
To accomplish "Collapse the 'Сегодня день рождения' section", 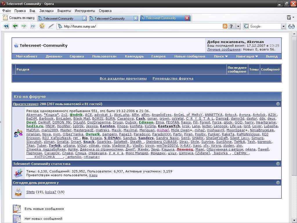I will point(278,182).
